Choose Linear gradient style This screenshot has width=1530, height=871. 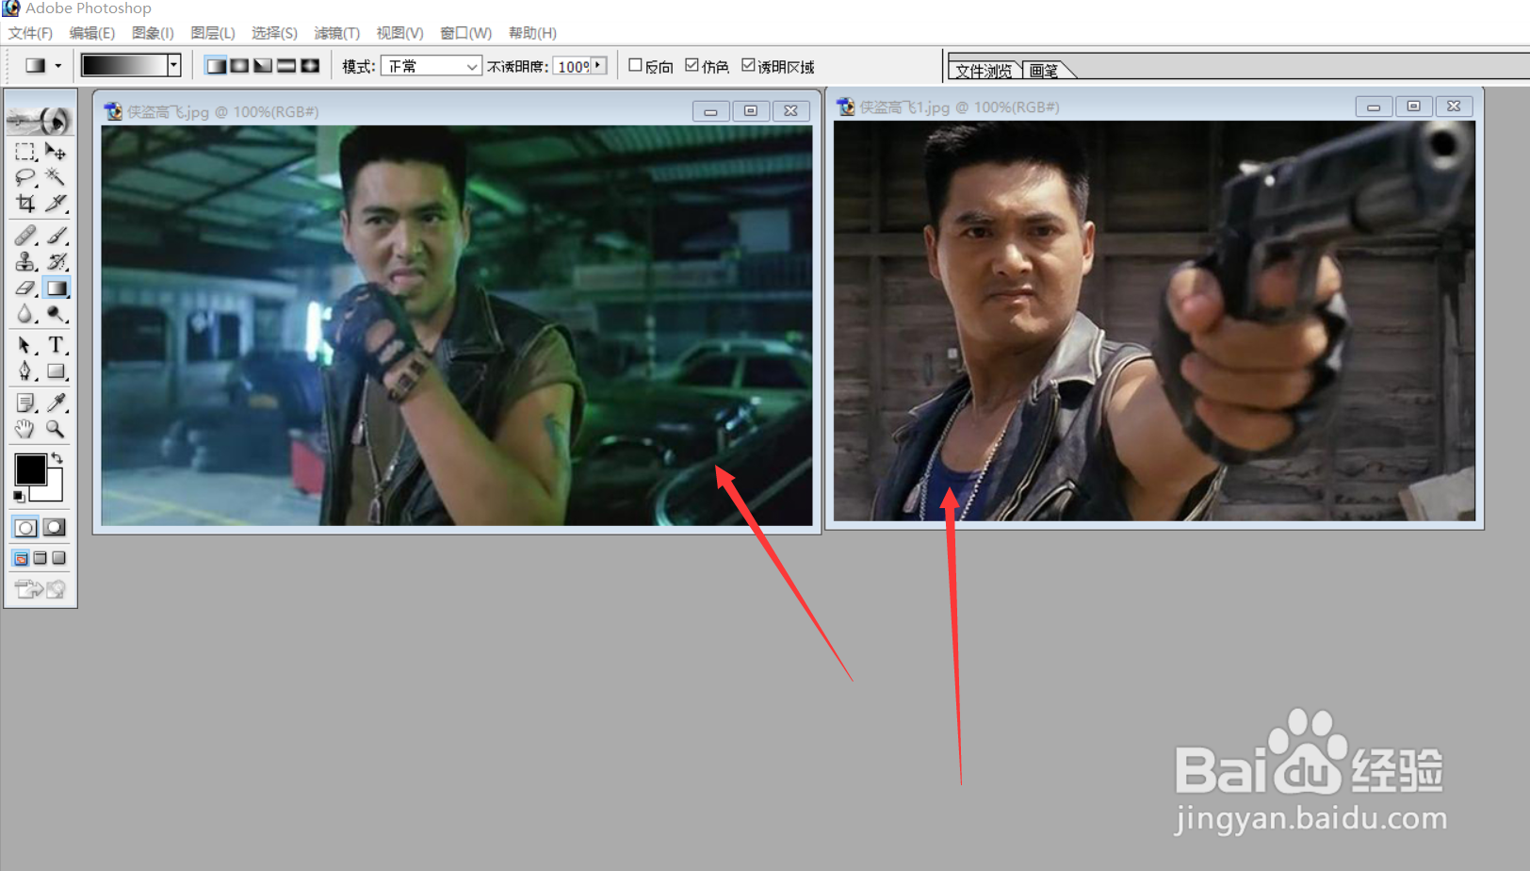(216, 65)
